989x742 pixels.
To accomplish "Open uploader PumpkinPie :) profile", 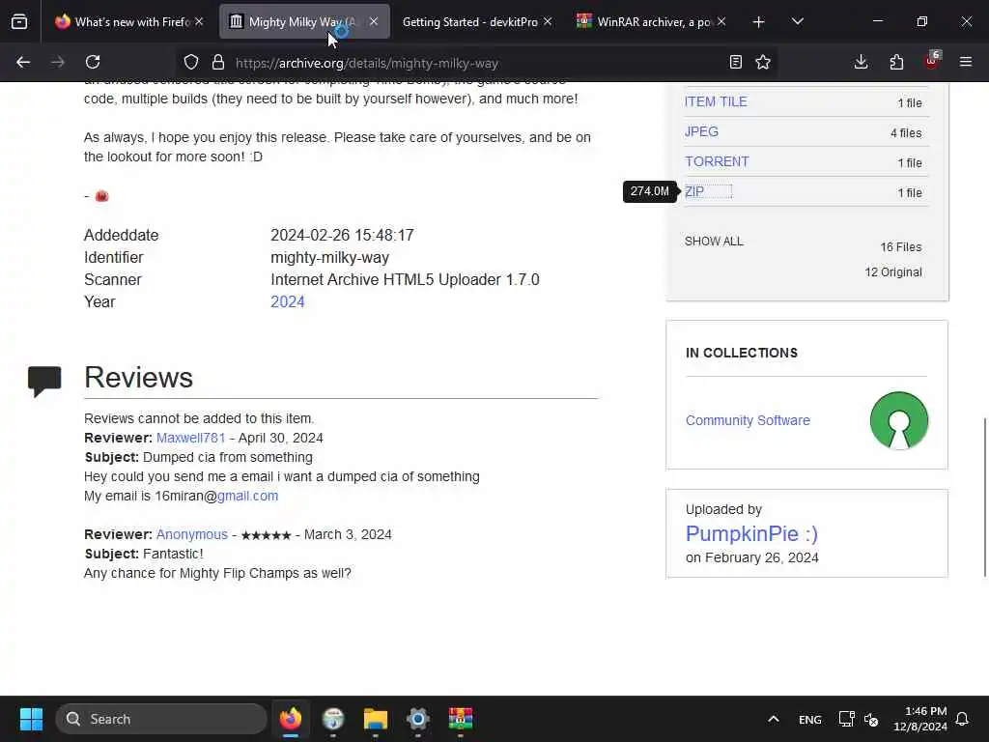I will tap(751, 533).
